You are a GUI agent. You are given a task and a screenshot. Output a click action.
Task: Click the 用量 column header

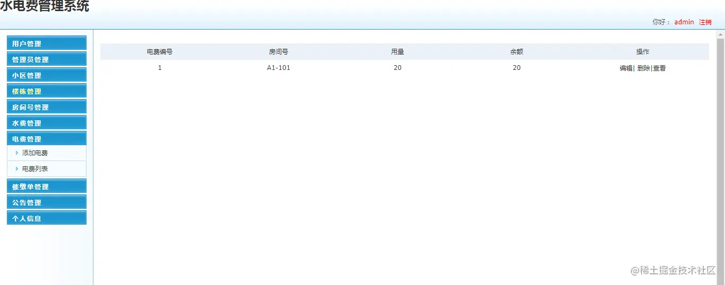coord(398,52)
